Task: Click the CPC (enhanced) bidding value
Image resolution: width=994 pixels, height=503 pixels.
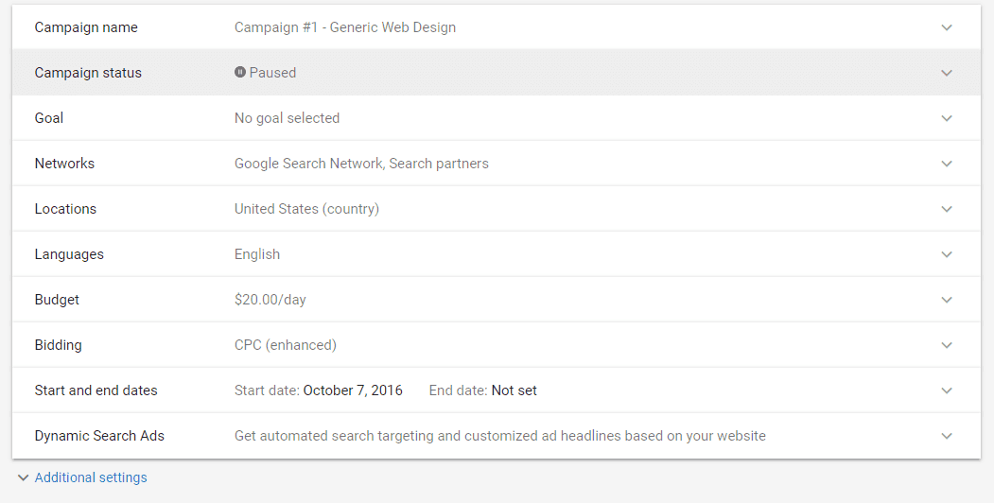Action: (286, 345)
